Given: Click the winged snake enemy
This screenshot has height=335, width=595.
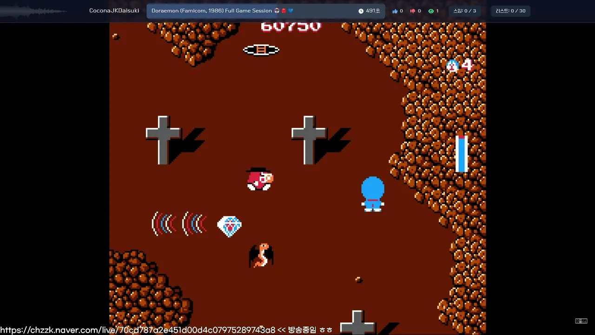Looking at the screenshot, I should click(x=261, y=255).
